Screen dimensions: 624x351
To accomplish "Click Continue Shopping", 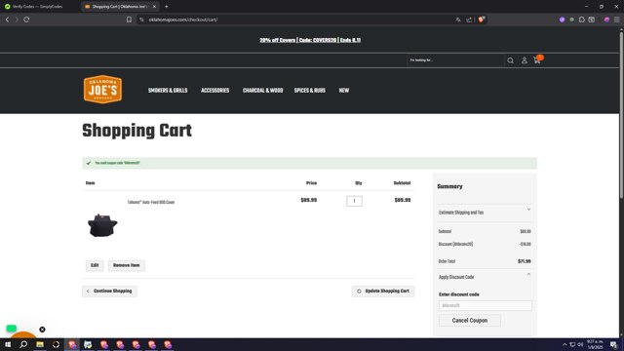I will click(109, 292).
